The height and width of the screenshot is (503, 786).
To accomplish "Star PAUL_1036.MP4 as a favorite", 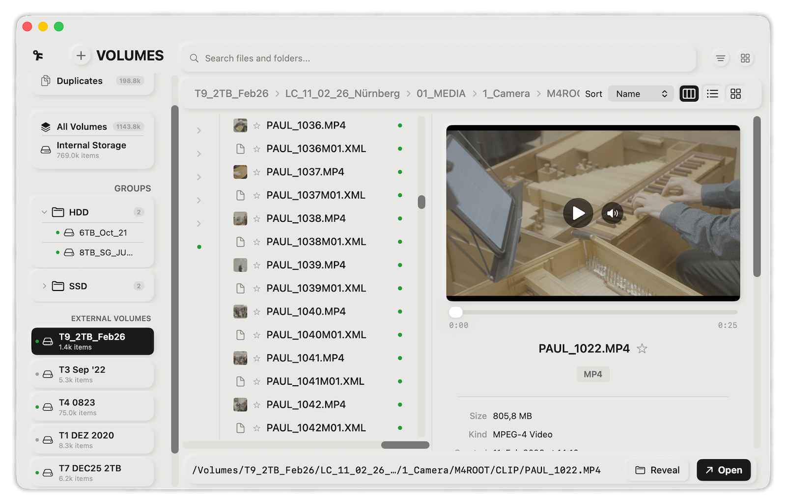I will coord(256,125).
